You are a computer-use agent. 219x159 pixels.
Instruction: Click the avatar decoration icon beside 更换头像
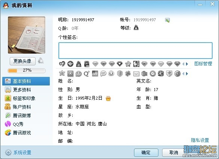(41, 60)
